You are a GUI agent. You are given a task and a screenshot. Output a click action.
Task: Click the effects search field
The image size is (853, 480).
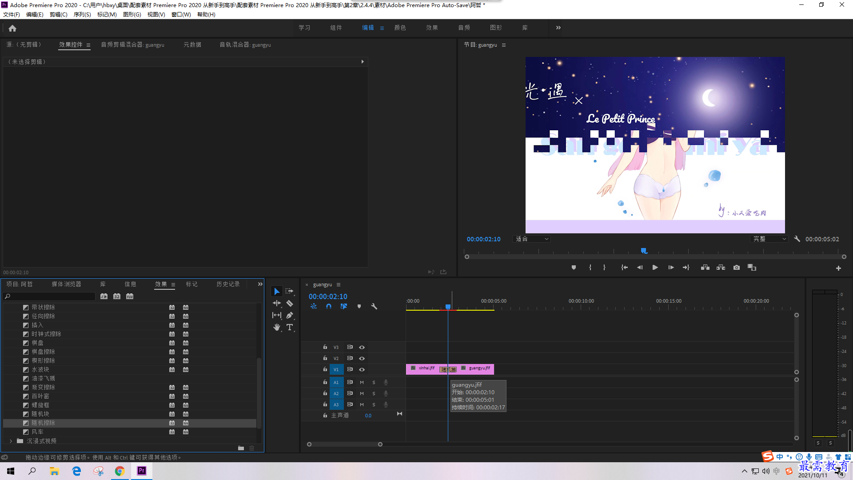49,296
